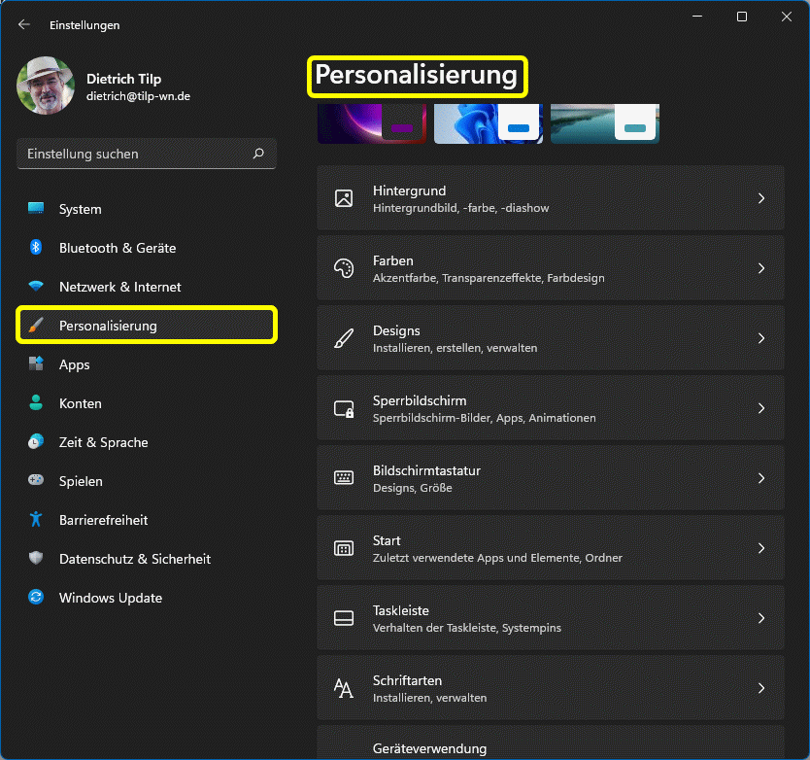This screenshot has height=760, width=810.
Task: Click the Bluetooth & Geräte icon
Action: click(36, 248)
